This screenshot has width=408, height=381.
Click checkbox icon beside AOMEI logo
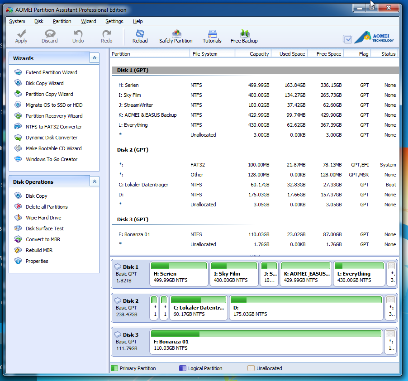point(348,39)
